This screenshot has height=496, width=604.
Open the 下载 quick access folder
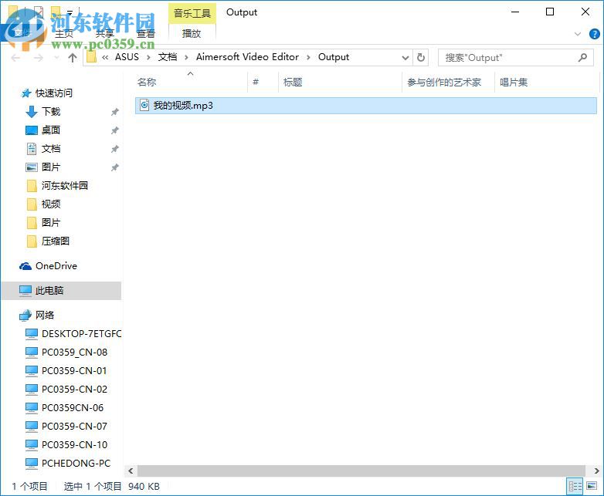[51, 112]
